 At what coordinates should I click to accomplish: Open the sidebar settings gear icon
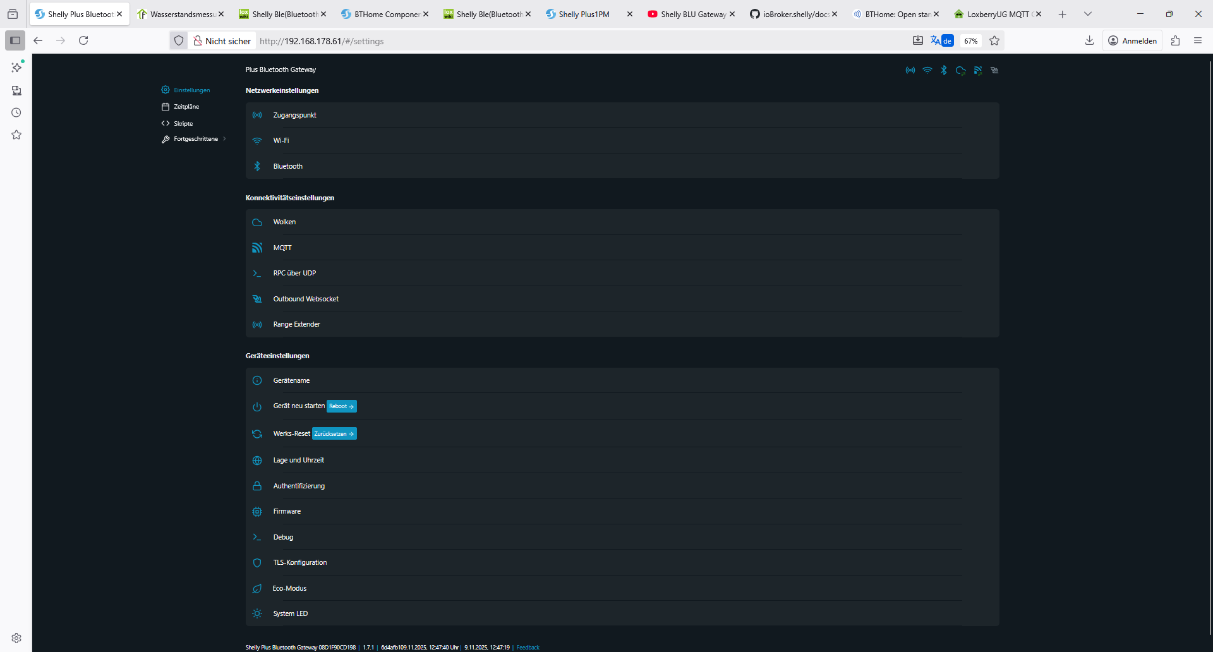16,638
